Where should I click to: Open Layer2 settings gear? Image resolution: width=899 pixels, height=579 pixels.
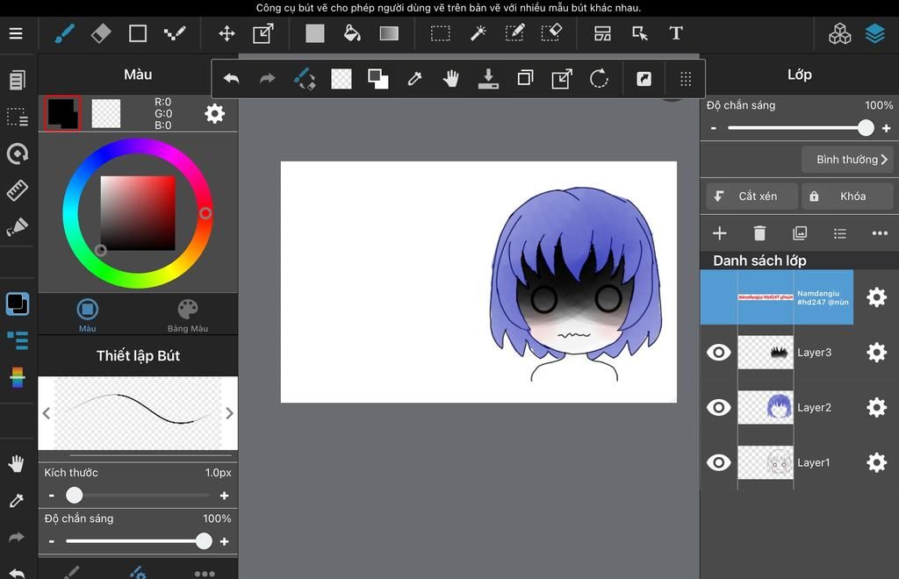tap(877, 407)
